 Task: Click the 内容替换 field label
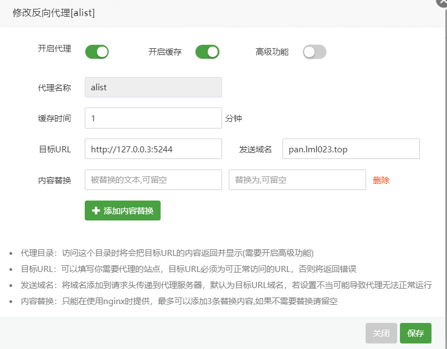tap(54, 181)
